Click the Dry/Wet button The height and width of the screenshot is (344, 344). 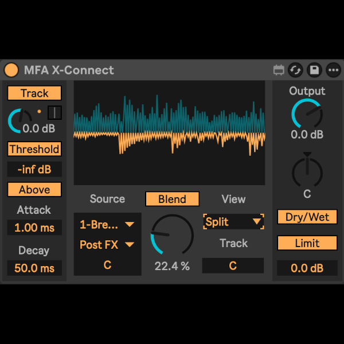point(307,217)
